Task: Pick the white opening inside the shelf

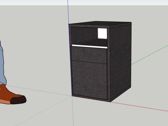Action: pyautogui.click(x=102, y=33)
